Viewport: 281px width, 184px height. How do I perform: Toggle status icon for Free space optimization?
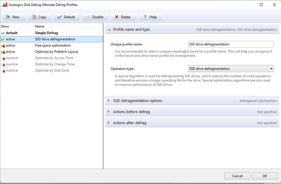point(3,46)
